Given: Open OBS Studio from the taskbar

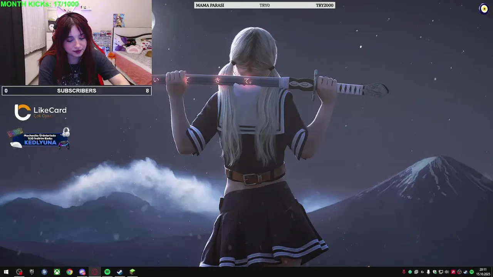Looking at the screenshot, I should coord(19,272).
